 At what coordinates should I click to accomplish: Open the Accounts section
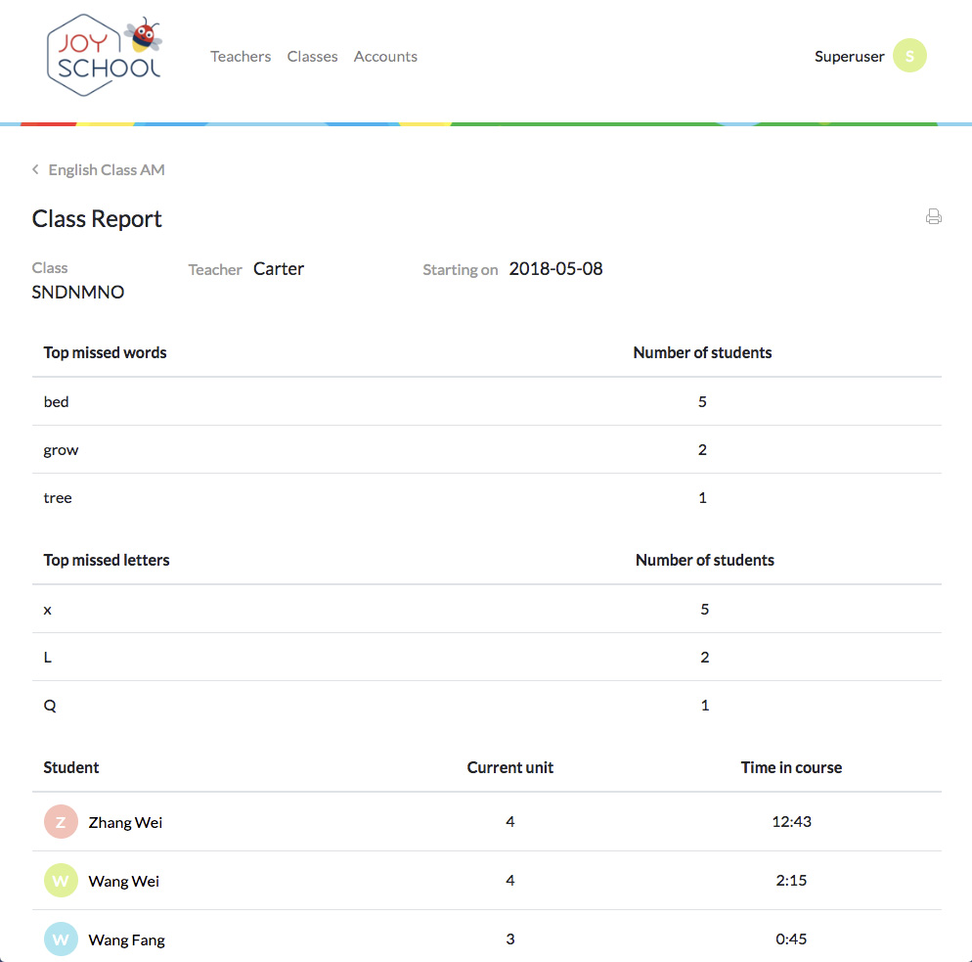coord(385,57)
